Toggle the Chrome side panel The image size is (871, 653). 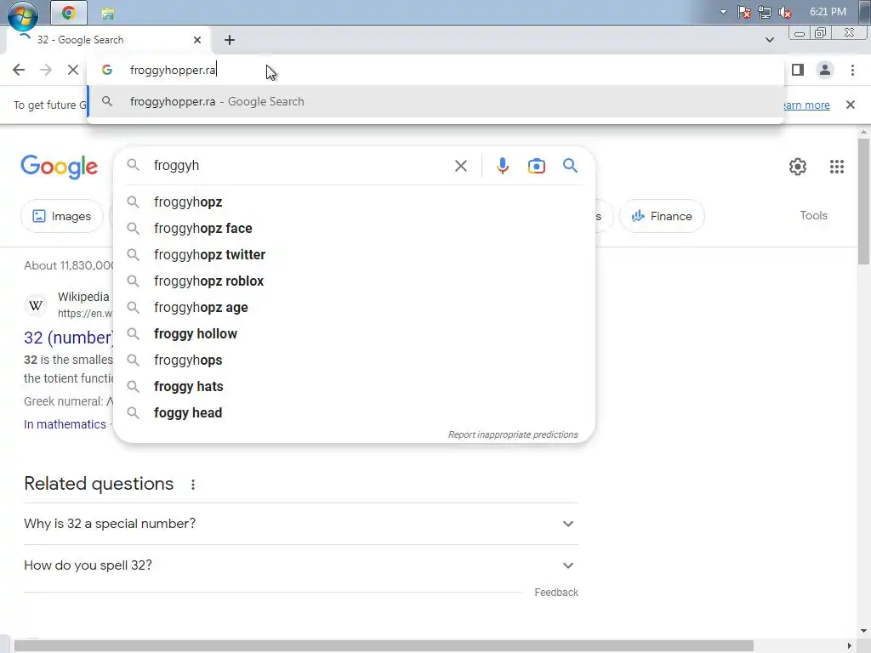click(798, 70)
